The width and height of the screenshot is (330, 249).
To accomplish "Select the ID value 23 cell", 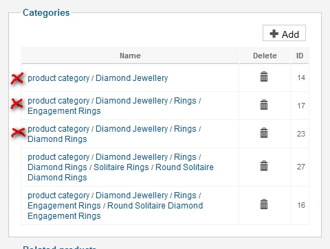I will [x=301, y=134].
